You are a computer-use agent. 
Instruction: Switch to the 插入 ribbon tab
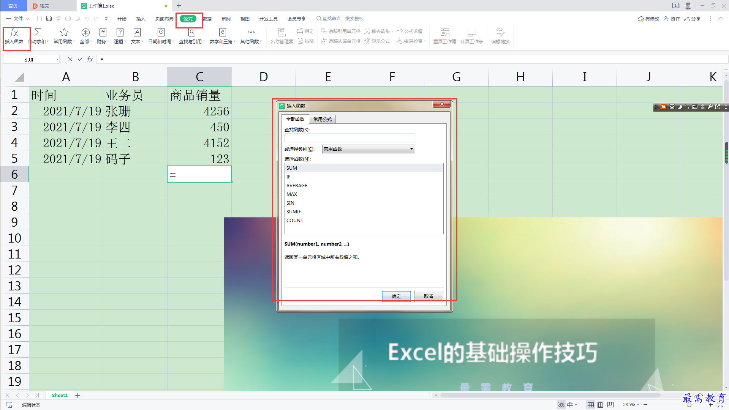(141, 19)
